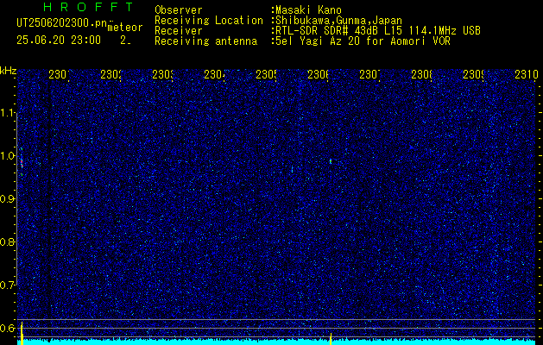Click the red meteor echo at 1.0 kHz on the left edge
Screen dimensions: 543x345
(x=22, y=163)
